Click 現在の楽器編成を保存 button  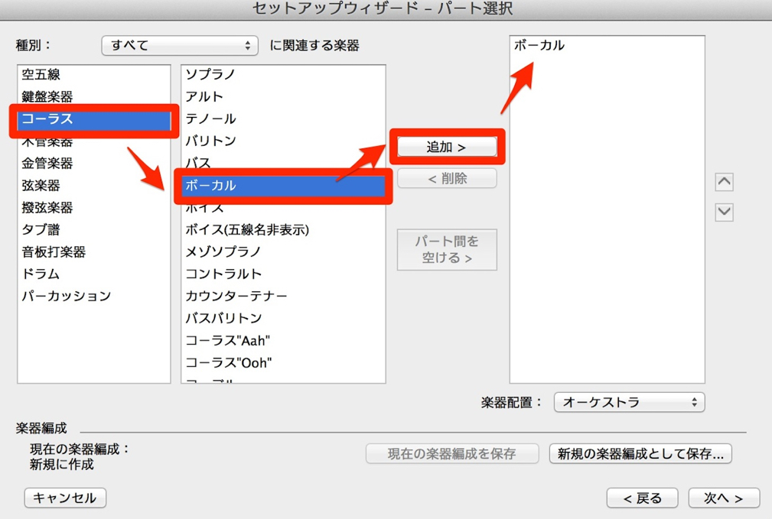coord(452,453)
